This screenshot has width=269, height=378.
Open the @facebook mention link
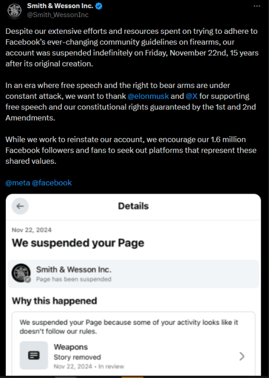52,183
